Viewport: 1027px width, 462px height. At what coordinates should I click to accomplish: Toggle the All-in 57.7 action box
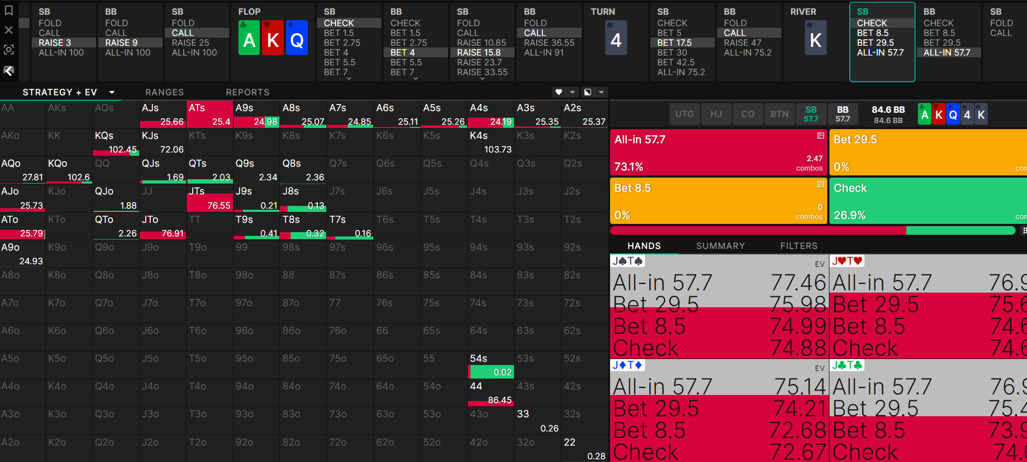(x=718, y=152)
